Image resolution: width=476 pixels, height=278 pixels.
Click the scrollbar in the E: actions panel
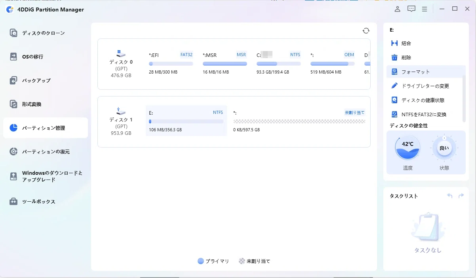[x=464, y=98]
